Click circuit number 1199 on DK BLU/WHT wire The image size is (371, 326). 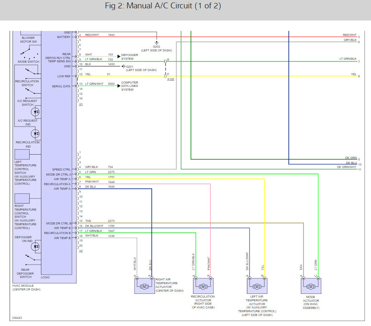click(x=111, y=226)
